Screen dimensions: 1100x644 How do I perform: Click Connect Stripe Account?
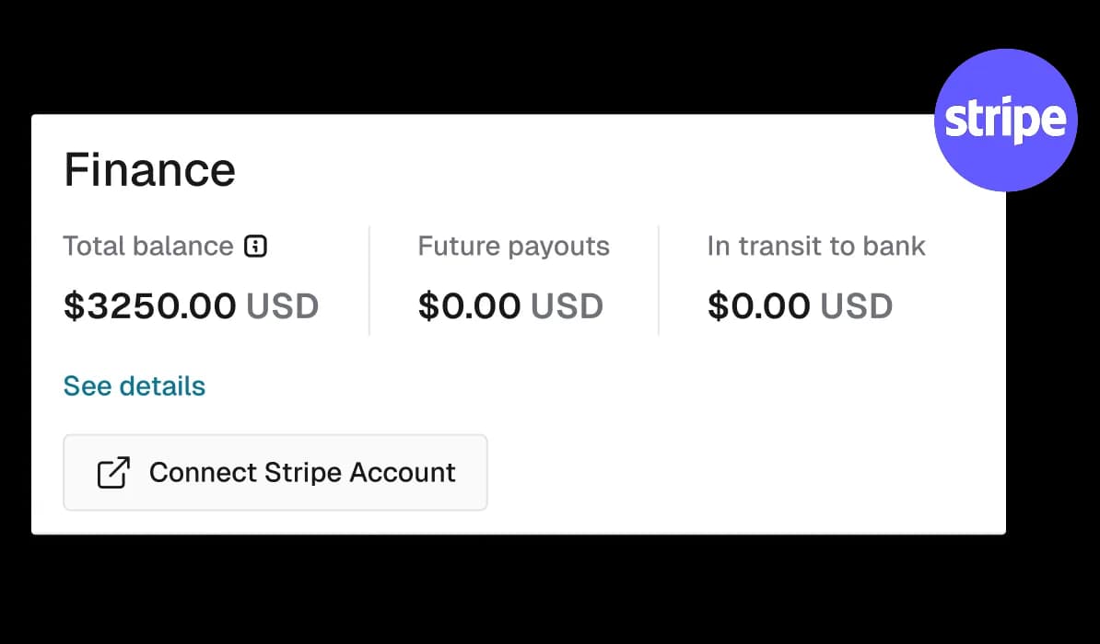point(275,472)
